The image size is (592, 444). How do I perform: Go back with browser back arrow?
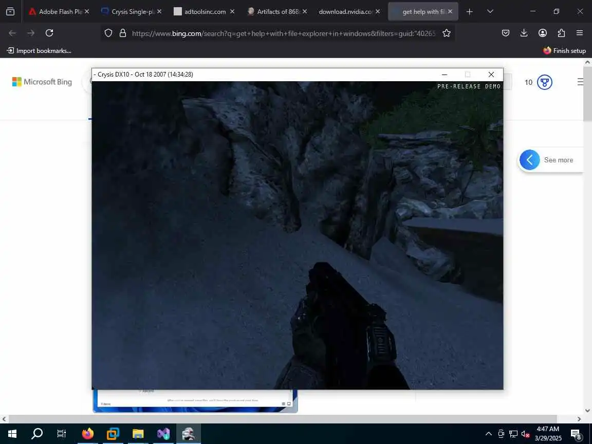pos(12,33)
